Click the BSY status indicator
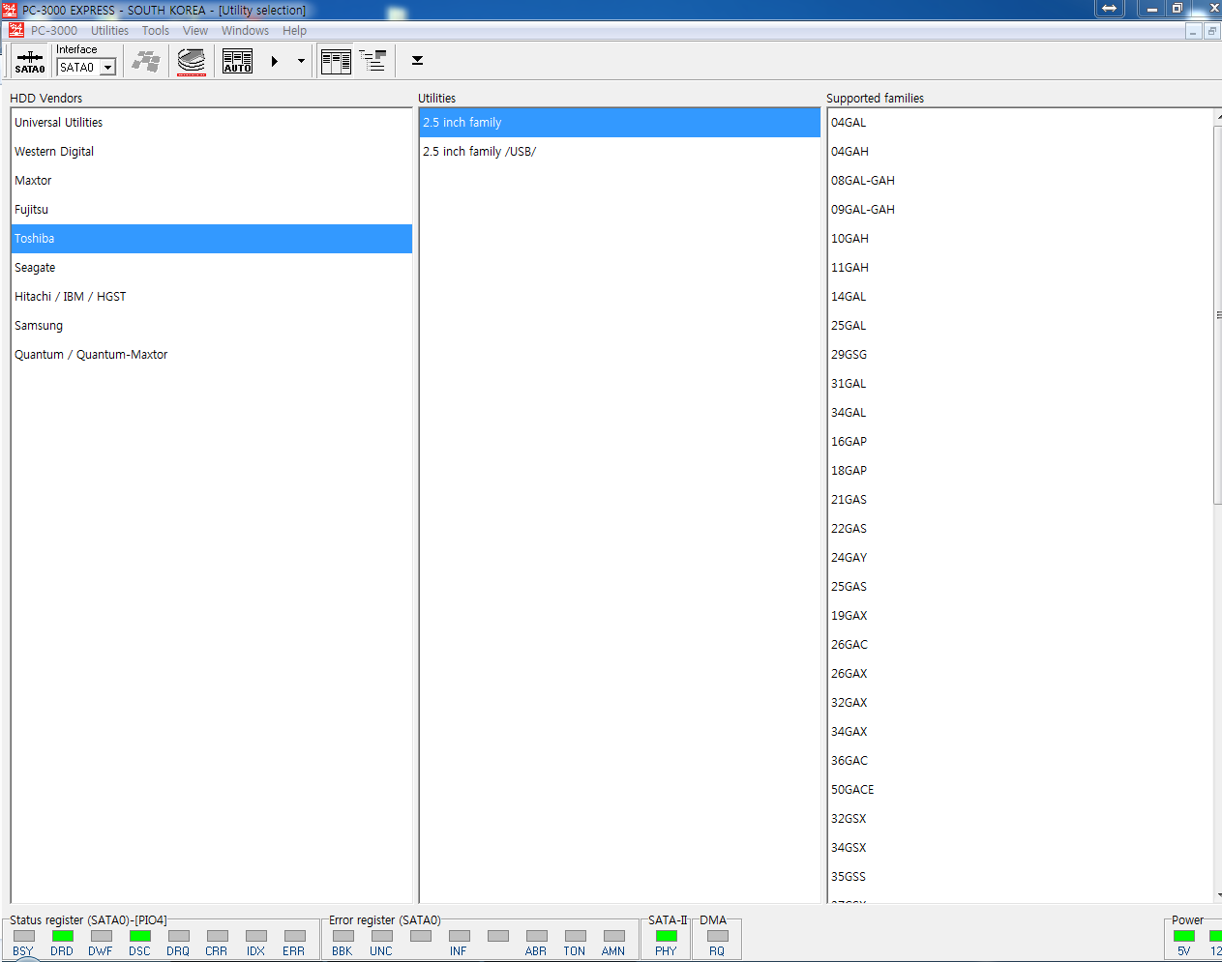The height and width of the screenshot is (962, 1222). tap(23, 936)
